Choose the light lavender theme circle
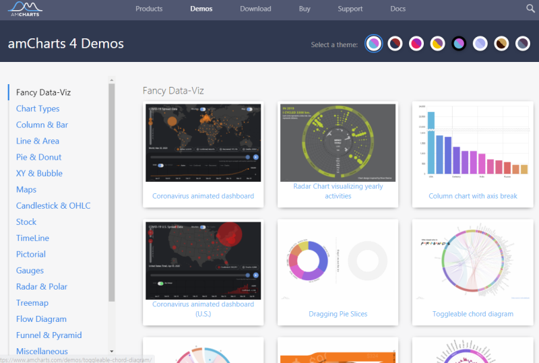This screenshot has height=363, width=539. click(x=480, y=44)
